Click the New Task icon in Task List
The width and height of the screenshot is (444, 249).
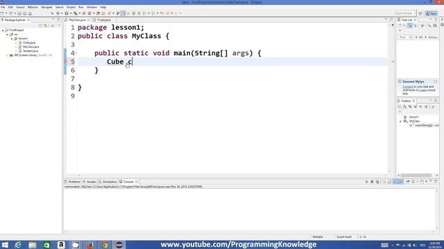click(x=400, y=26)
